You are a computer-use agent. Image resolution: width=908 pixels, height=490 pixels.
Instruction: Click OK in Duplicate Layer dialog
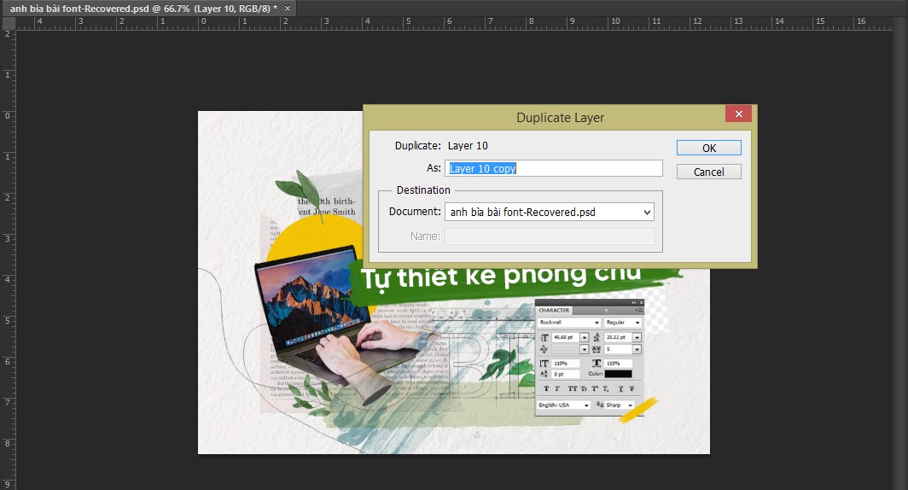tap(708, 148)
